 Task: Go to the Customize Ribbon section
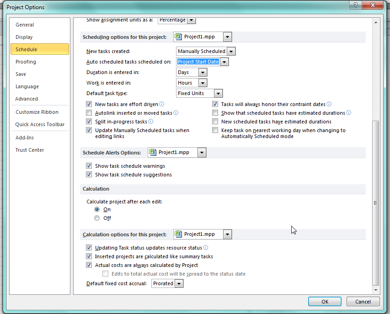37,112
